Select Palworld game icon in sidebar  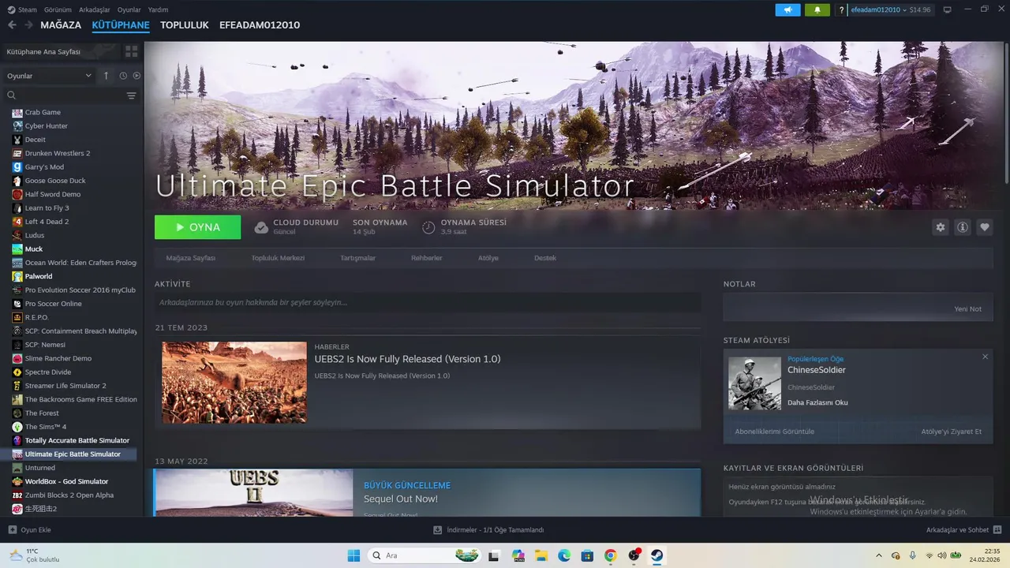pyautogui.click(x=17, y=276)
